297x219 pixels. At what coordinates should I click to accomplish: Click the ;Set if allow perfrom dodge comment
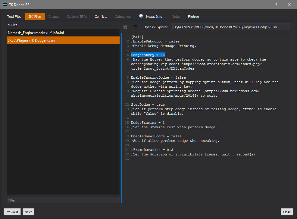pos(175,141)
